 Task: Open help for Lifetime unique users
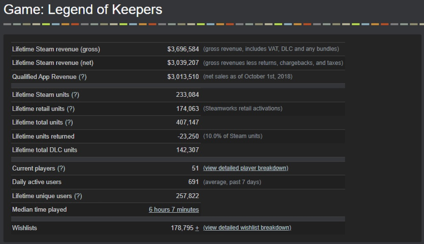click(78, 196)
